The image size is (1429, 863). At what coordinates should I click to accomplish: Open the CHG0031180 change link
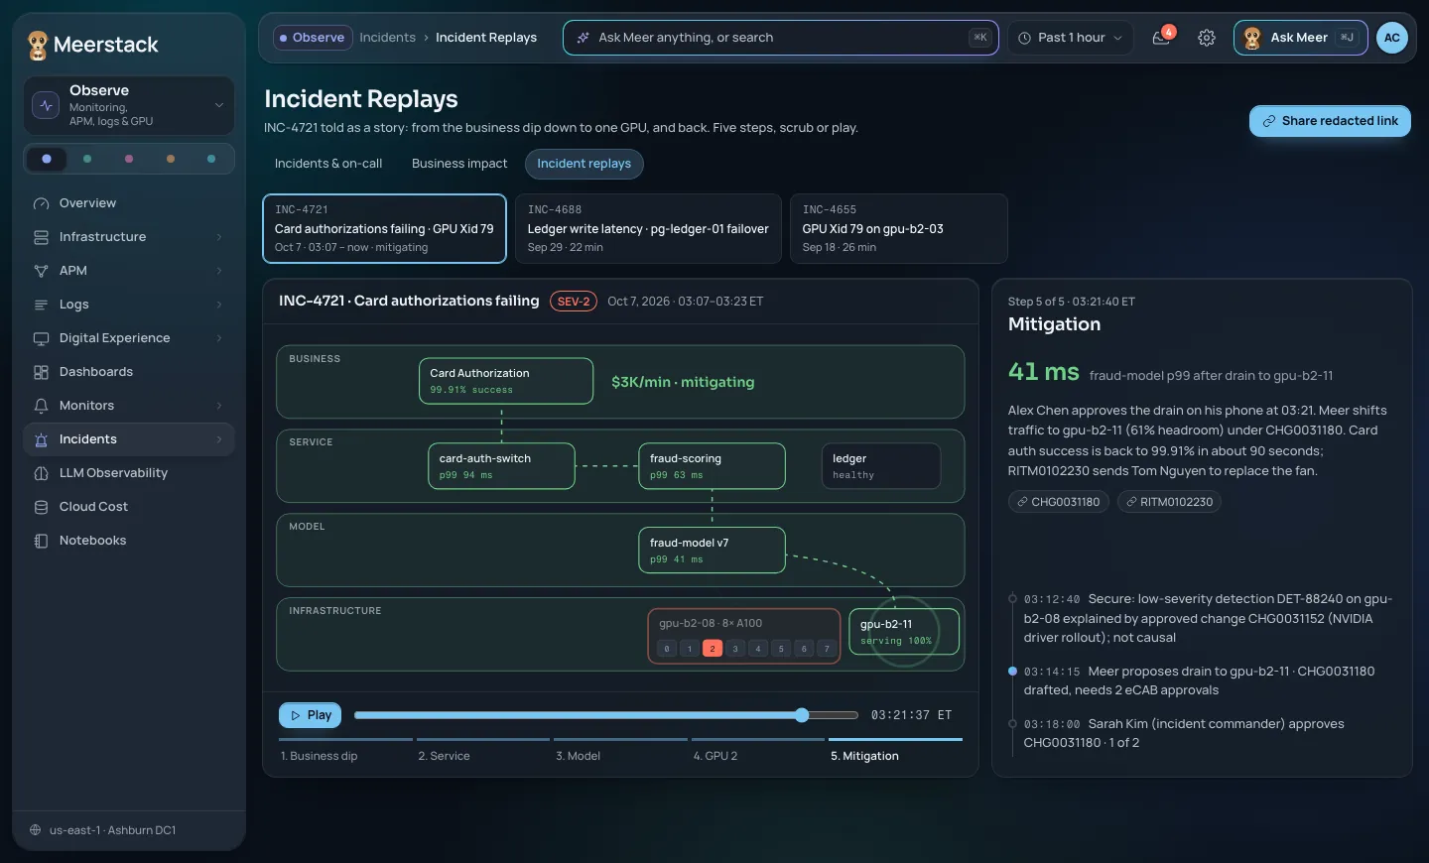pyautogui.click(x=1059, y=502)
